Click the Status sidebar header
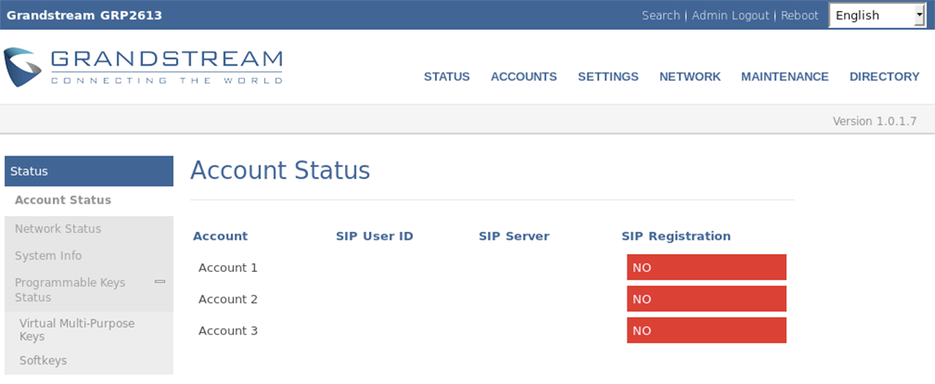This screenshot has height=384, width=935. tap(89, 171)
